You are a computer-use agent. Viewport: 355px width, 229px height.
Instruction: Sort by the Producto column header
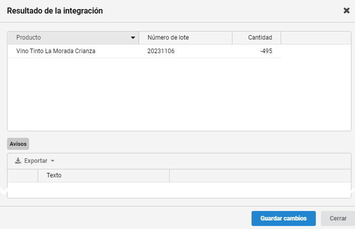tap(73, 38)
